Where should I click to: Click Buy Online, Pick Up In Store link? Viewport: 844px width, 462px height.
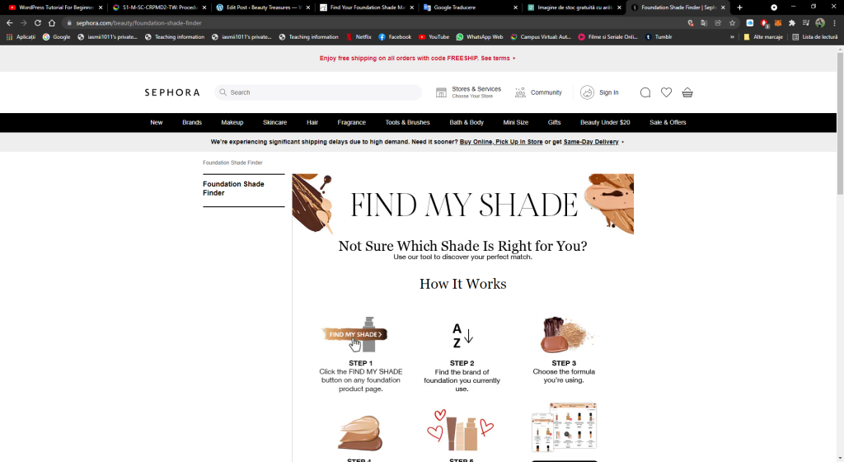tap(501, 142)
